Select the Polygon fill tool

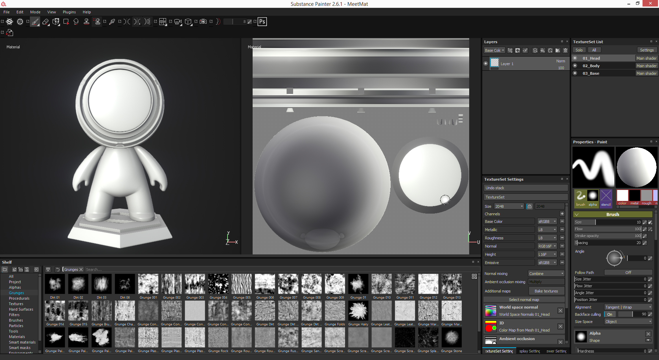pos(66,22)
